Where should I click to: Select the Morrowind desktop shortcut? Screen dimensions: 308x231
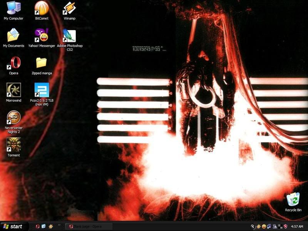click(x=13, y=93)
